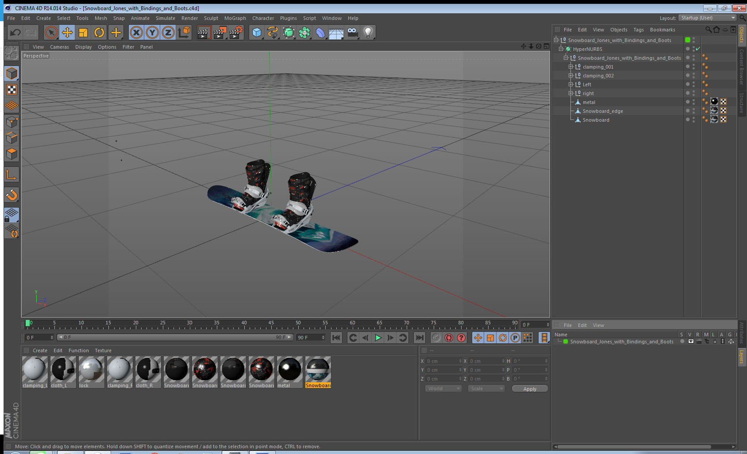Screen dimensions: 747x454
Task: Open the MoGraph menu
Action: coord(235,18)
